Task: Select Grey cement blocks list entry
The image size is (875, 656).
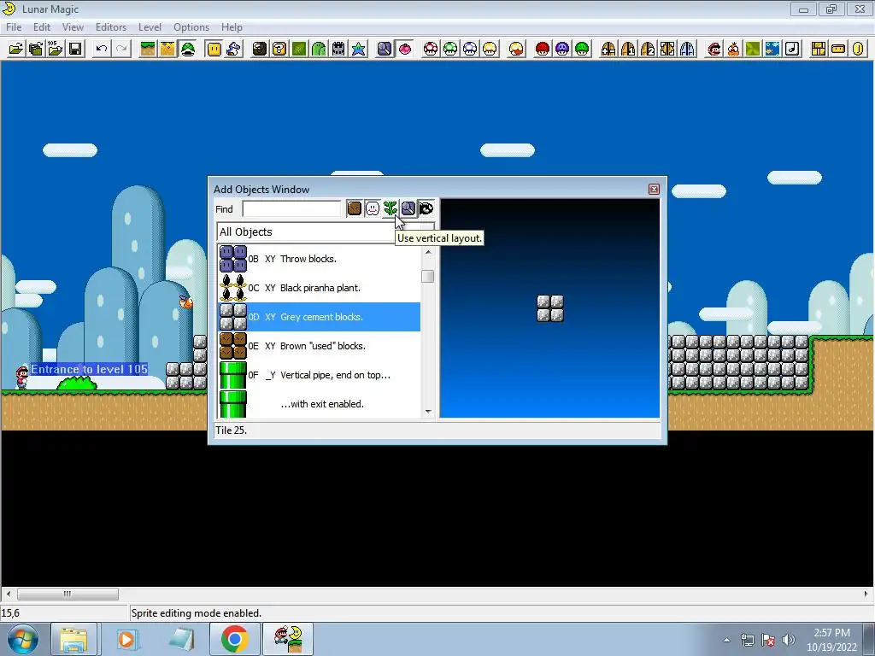Action: coord(319,317)
